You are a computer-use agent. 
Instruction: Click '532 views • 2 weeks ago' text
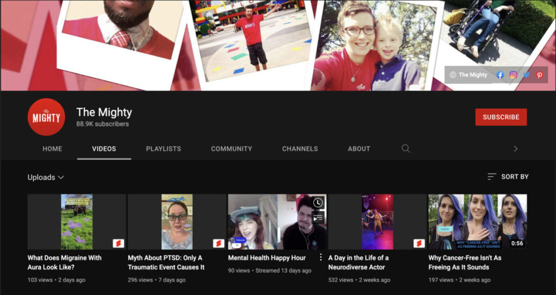click(359, 280)
